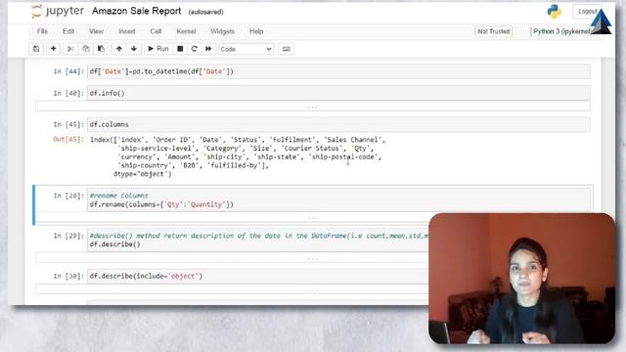Click the In [28] cell prompt
Viewport: 626px width, 352px height.
coord(68,196)
